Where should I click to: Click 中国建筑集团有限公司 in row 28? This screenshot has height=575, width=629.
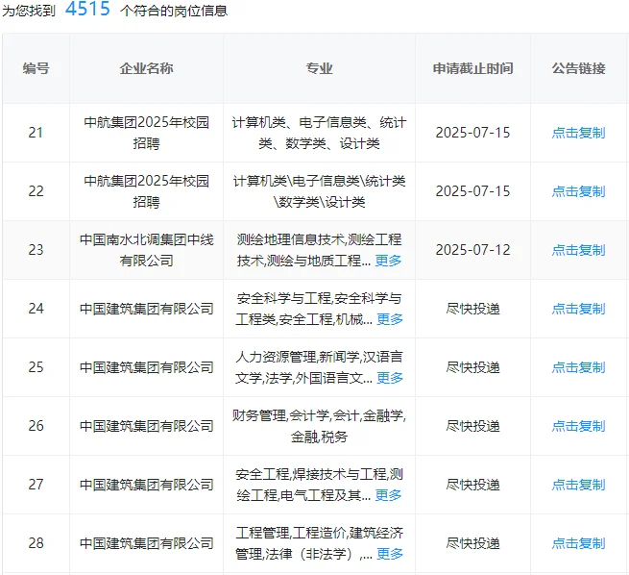tap(146, 543)
